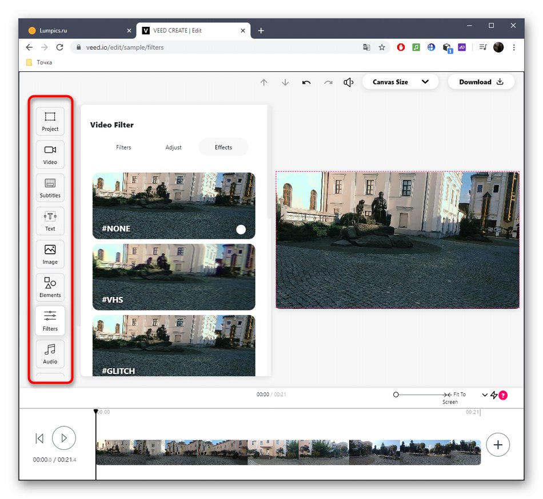
Task: Open the Image tool
Action: click(x=50, y=253)
